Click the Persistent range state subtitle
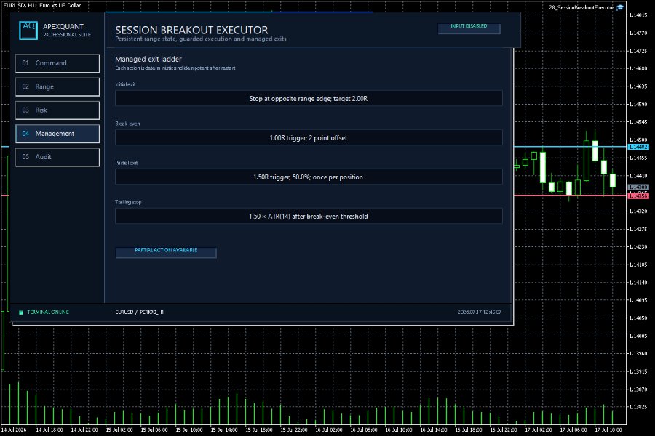Viewport: 655px width, 436px height. tap(201, 39)
